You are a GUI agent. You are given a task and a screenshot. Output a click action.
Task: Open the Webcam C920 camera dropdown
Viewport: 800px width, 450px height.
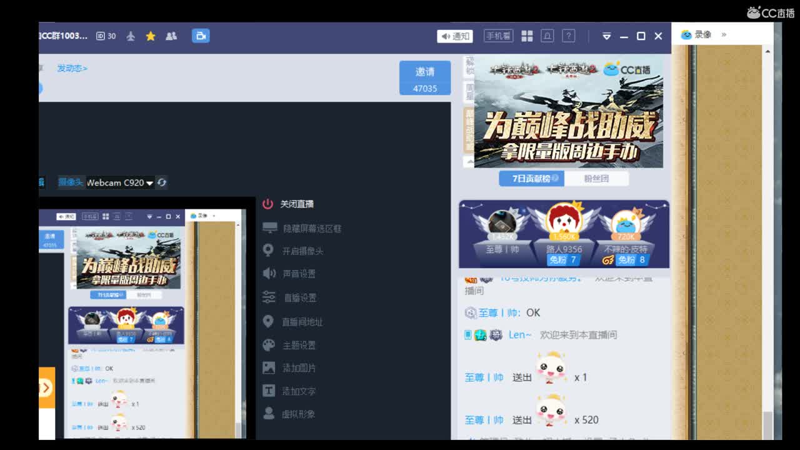tap(120, 182)
